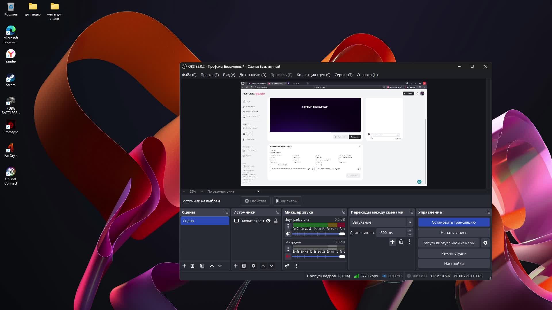The width and height of the screenshot is (552, 310).
Task: Delete selected source with trash icon
Action: [x=244, y=266]
